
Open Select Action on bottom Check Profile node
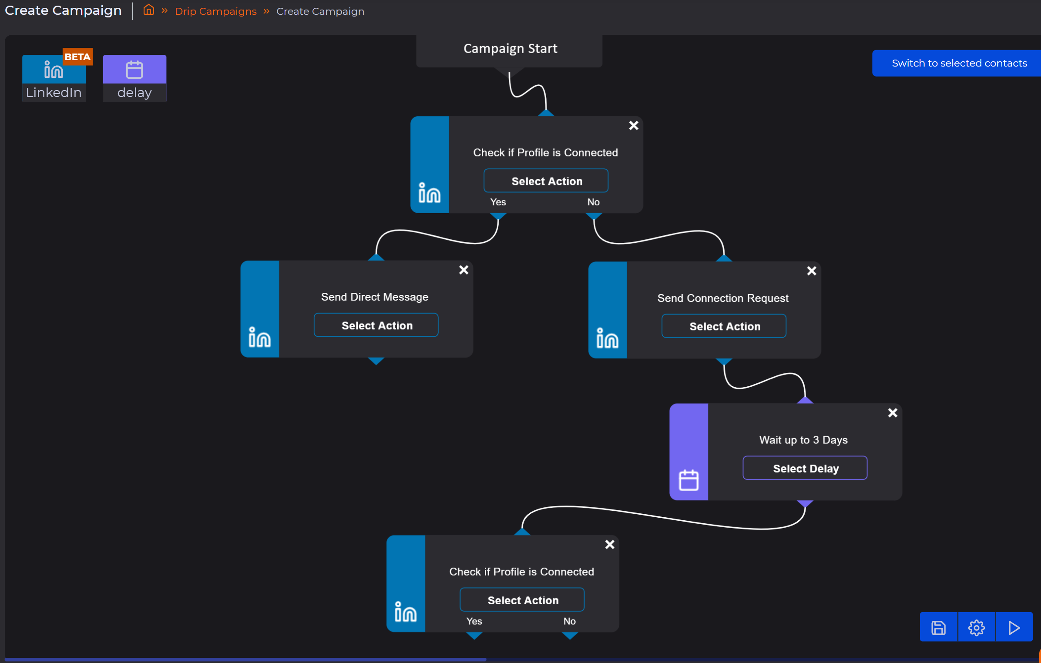point(522,599)
